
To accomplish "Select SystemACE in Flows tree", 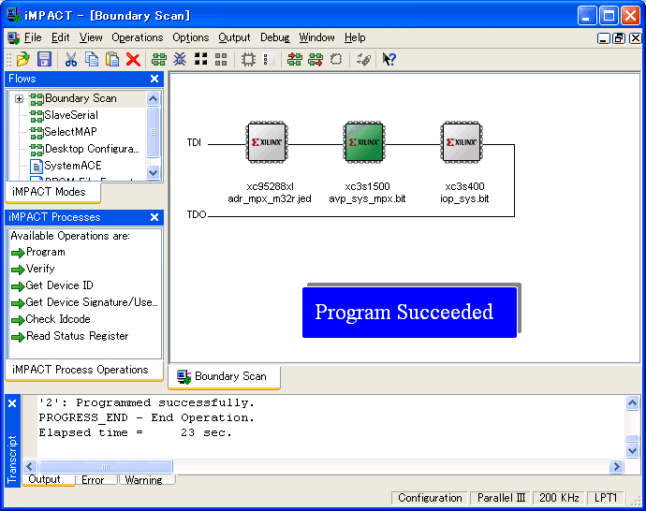I will coord(72,166).
